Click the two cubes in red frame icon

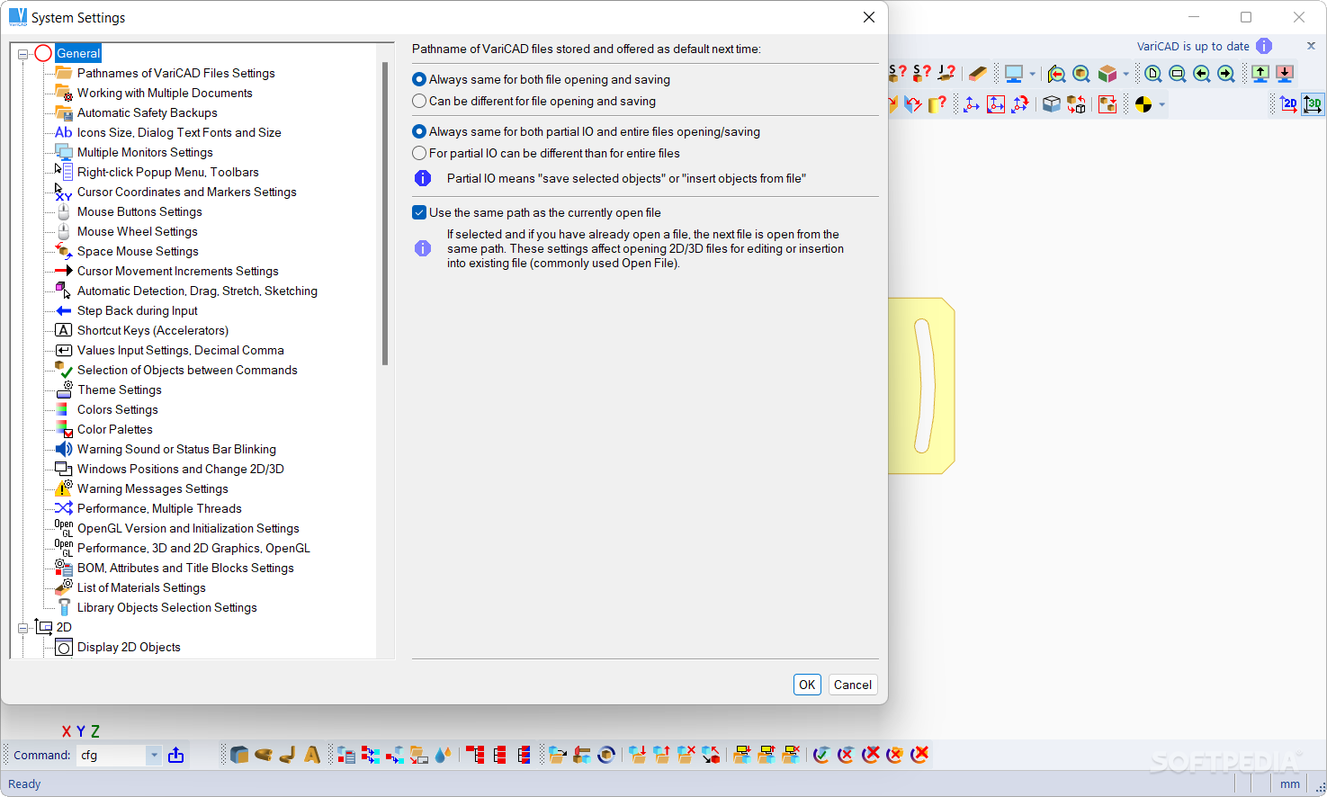pyautogui.click(x=1107, y=104)
